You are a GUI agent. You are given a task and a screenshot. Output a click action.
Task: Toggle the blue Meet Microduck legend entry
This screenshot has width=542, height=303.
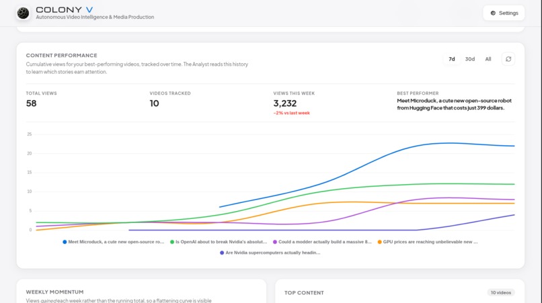(114, 242)
